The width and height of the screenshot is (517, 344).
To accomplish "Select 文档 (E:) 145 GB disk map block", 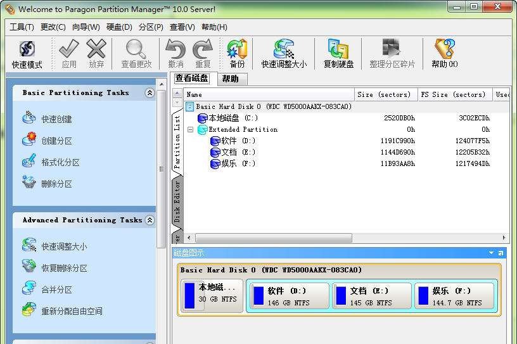I will click(371, 295).
